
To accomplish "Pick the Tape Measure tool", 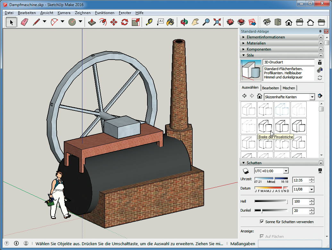I will pos(149,22).
